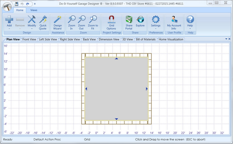The width and height of the screenshot is (233, 144).
Task: Select Zoom to Fit
Action: [93, 19]
